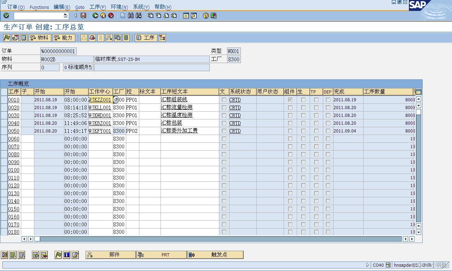This screenshot has width=452, height=271.
Task: Check the DEP checkbox on row 0030
Action: point(328,115)
